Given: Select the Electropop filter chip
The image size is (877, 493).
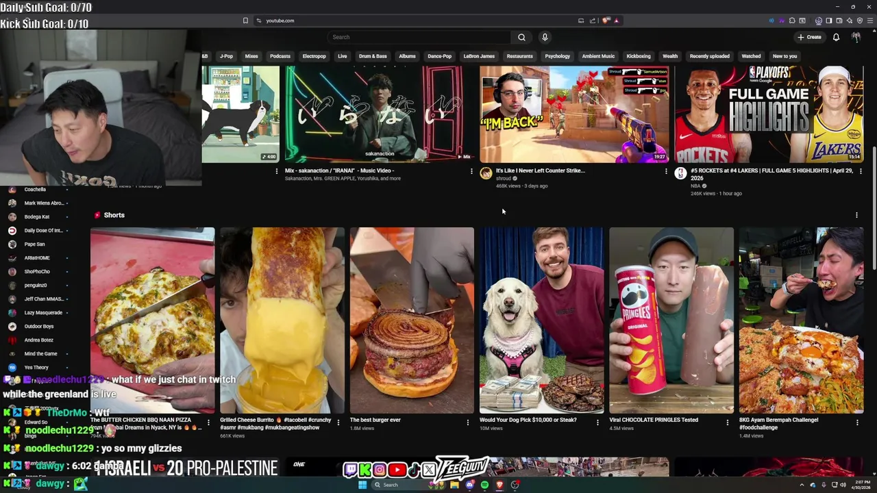Looking at the screenshot, I should click(314, 56).
